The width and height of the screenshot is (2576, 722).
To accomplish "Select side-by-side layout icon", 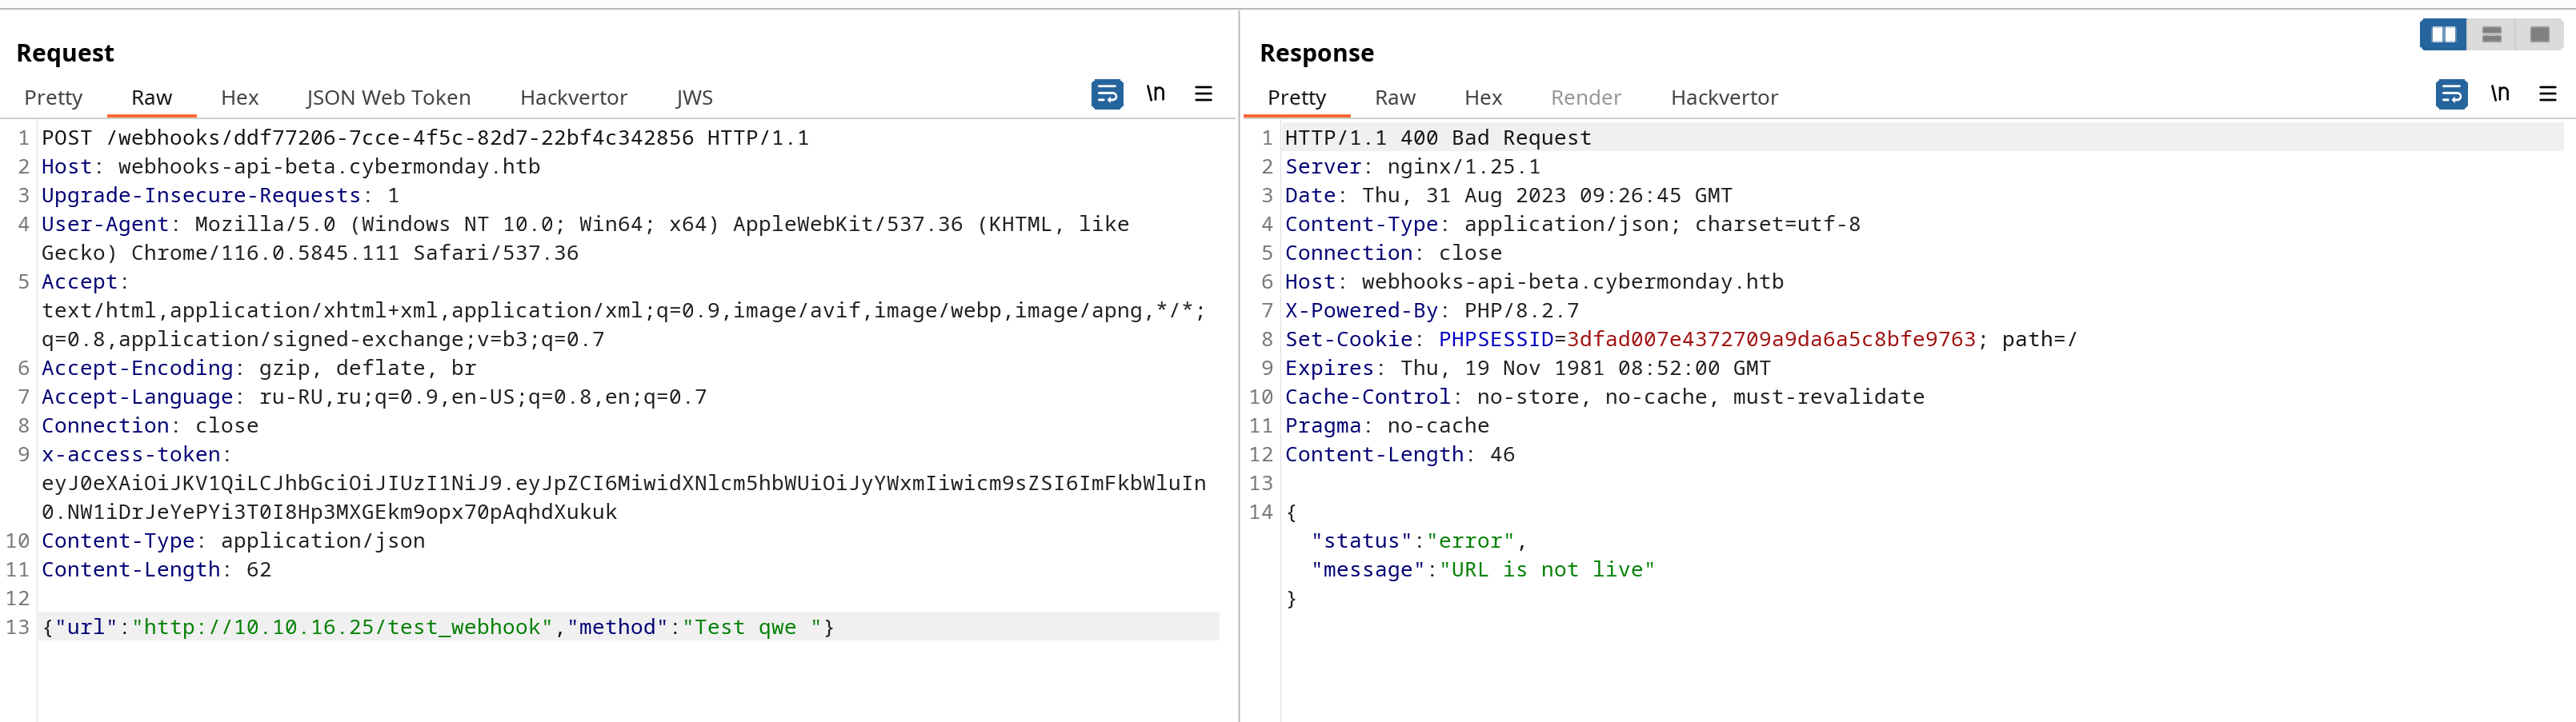I will coord(2443,35).
